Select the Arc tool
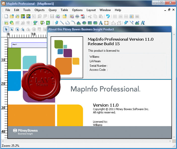This screenshot has height=149, width=177. (73, 23)
